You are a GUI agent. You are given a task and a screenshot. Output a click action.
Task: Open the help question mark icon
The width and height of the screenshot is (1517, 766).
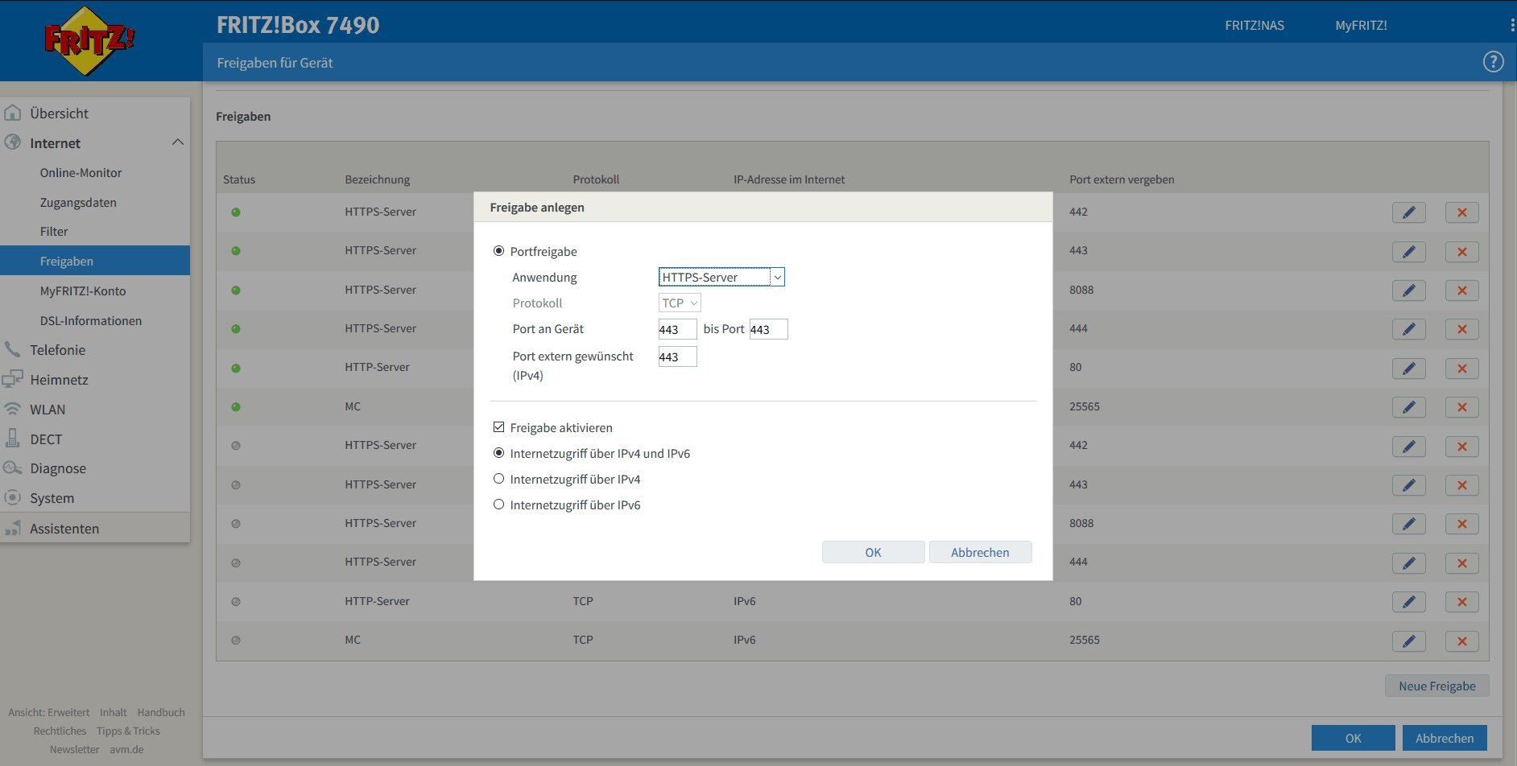(x=1493, y=62)
